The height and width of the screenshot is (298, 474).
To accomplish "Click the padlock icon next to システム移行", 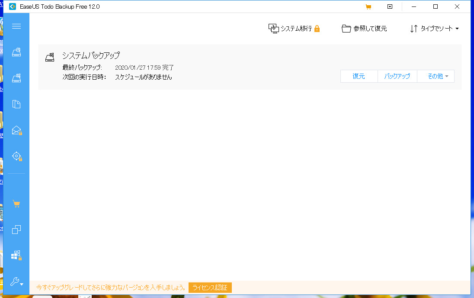I will click(317, 29).
